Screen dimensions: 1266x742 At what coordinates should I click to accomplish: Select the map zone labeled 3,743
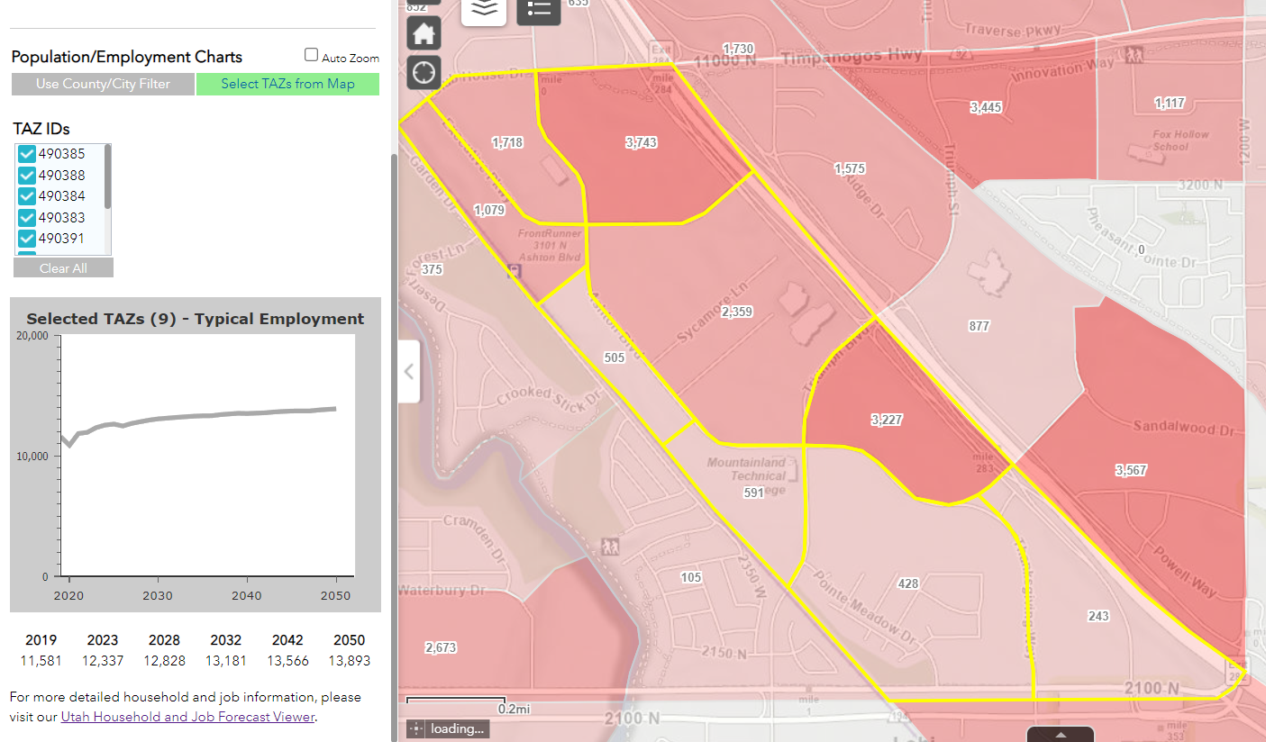click(641, 142)
